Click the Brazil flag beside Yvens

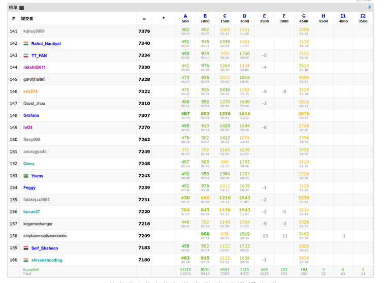tap(26, 176)
